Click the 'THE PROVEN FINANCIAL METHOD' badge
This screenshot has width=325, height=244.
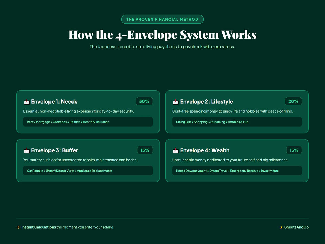pos(162,19)
